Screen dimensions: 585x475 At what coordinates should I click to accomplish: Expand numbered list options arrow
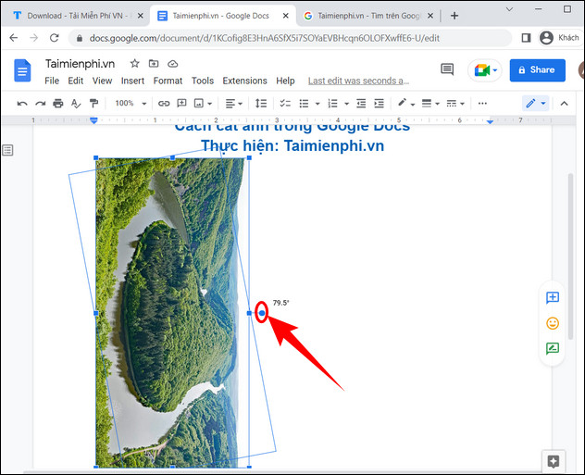(346, 104)
